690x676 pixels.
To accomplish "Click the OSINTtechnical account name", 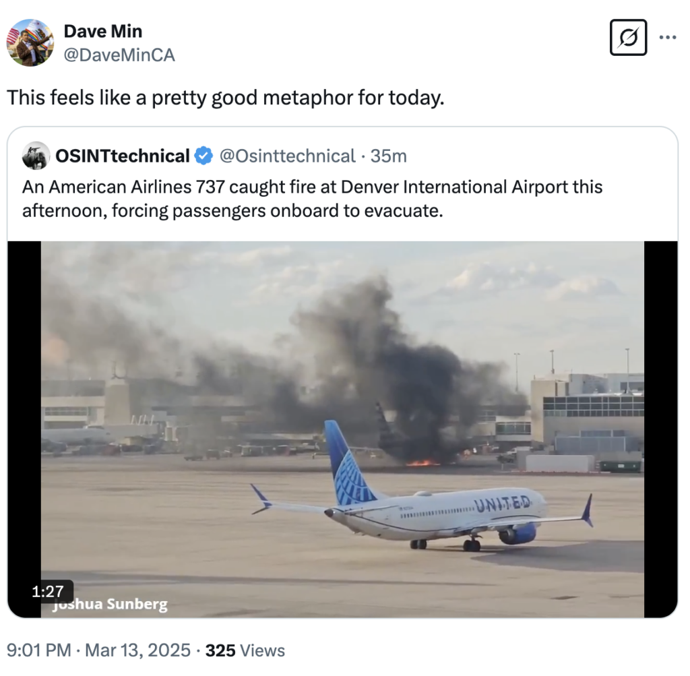I will click(x=122, y=156).
